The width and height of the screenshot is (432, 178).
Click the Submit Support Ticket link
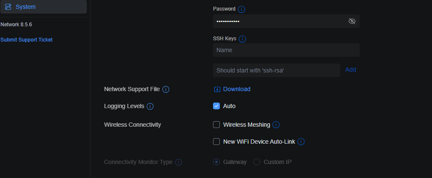pos(26,40)
